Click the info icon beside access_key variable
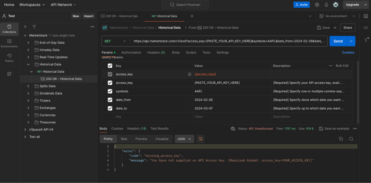 click(x=189, y=74)
